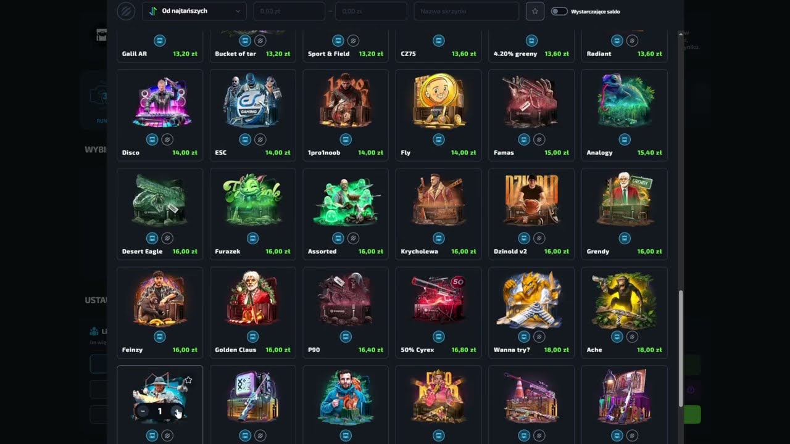The height and width of the screenshot is (444, 790).
Task: Decrease case quantity with the minus button
Action: [x=143, y=411]
